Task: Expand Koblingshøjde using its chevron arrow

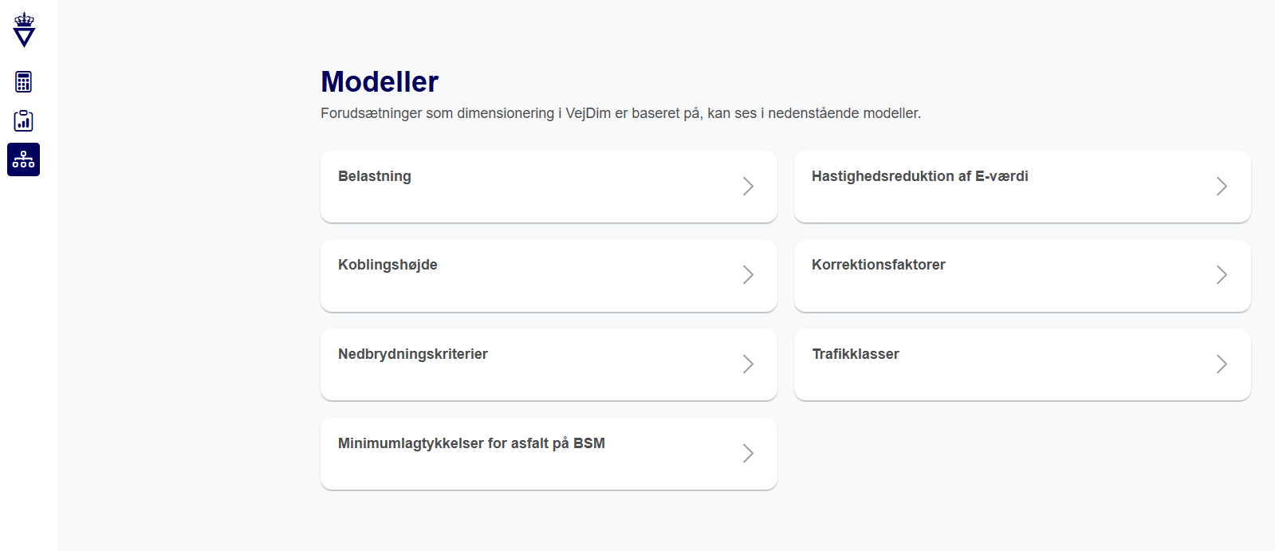Action: pos(748,275)
